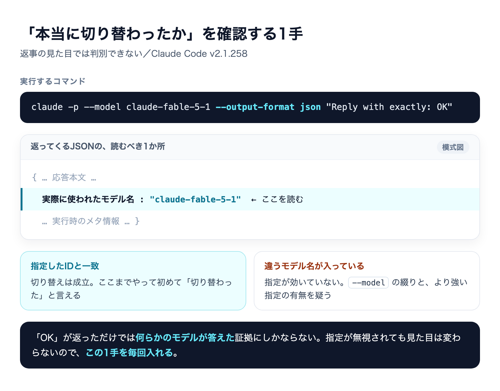Click the 実際に使われたモデル名 label
This screenshot has height=391, width=500.
tap(88, 199)
